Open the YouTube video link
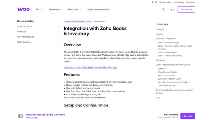This screenshot has width=216, height=120. [x=91, y=67]
